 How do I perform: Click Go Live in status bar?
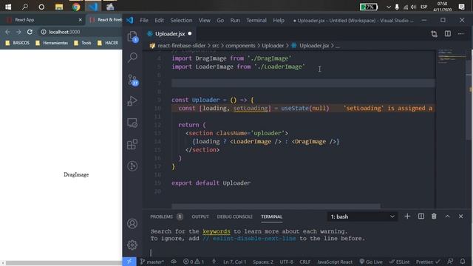371,262
